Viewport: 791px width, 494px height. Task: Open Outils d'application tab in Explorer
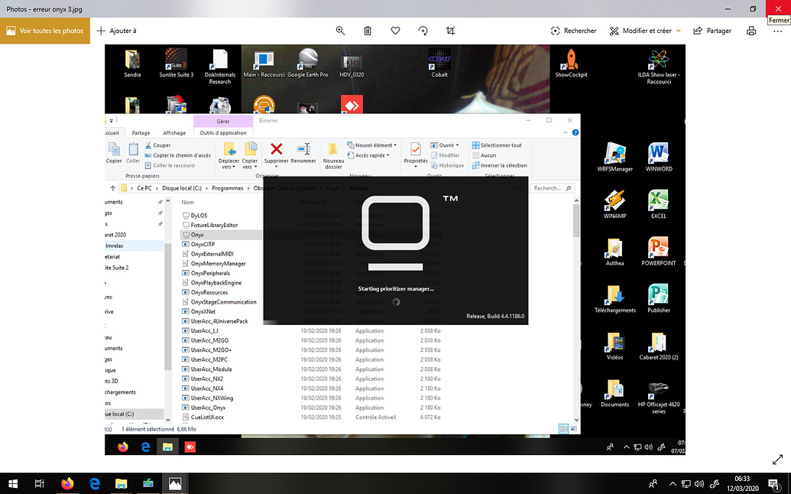pyautogui.click(x=223, y=133)
